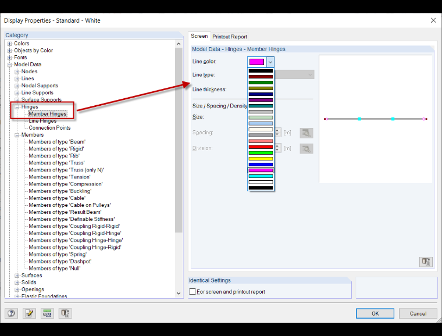442x336 pixels.
Task: Pick the yellow color swatch
Action: pyautogui.click(x=261, y=159)
